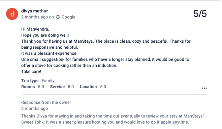Viewport: 222px width, 129px height.
Task: Click the Service 5.0 score
Action: [x=71, y=87]
